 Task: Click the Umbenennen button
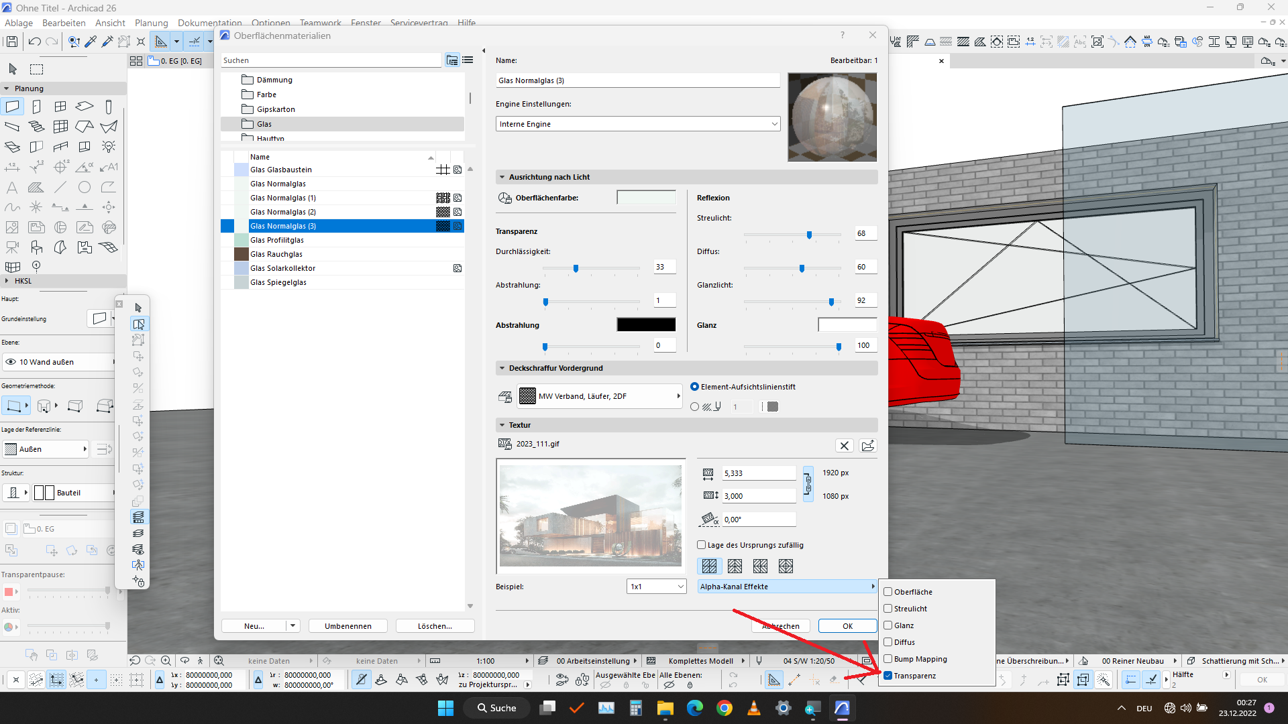point(348,626)
